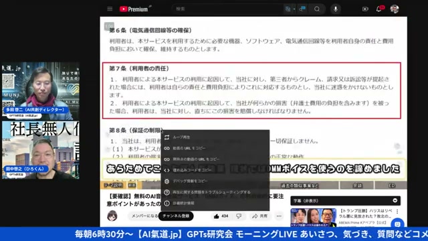Select ループ再生 from context menu

pos(215,137)
